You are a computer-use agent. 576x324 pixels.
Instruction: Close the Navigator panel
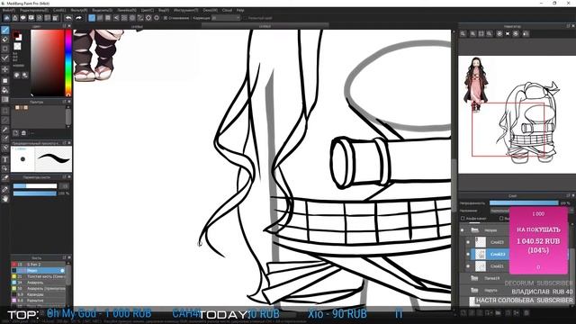point(572,26)
